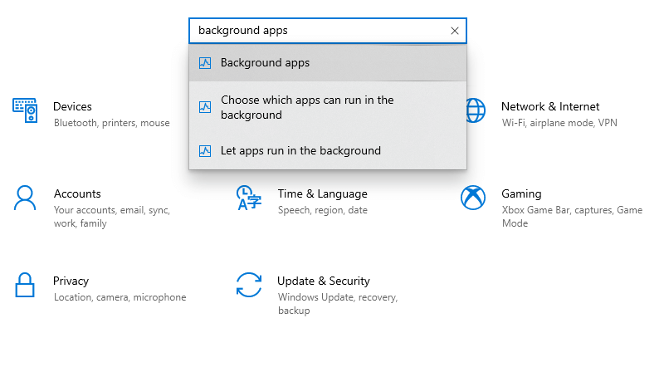The width and height of the screenshot is (664, 367).
Task: Click the Network & Internet globe icon
Action: [x=476, y=110]
